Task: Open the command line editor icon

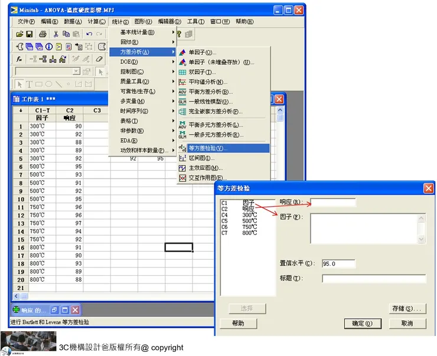Action: (x=59, y=47)
